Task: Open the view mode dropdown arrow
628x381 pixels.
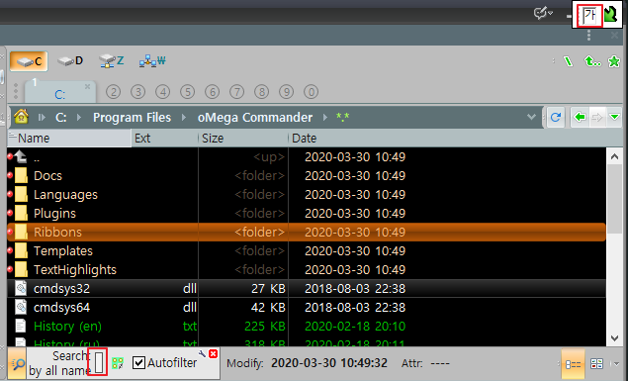Action: (616, 364)
